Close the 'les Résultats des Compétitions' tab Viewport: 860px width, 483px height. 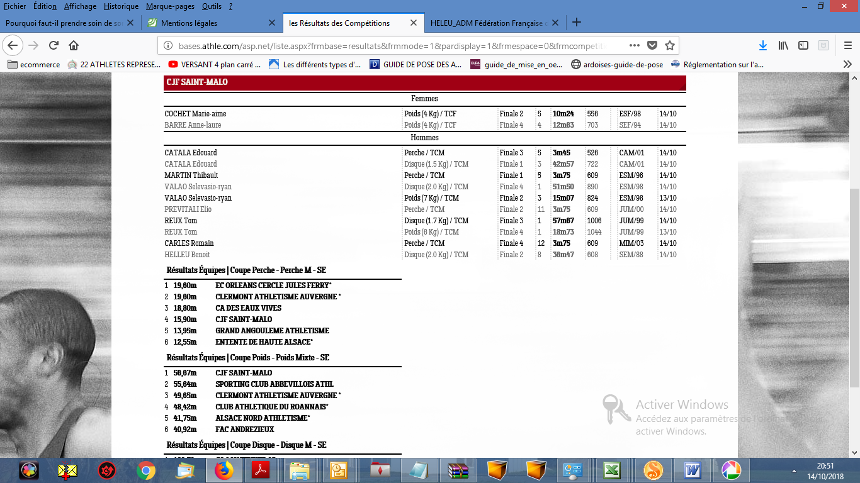[414, 23]
